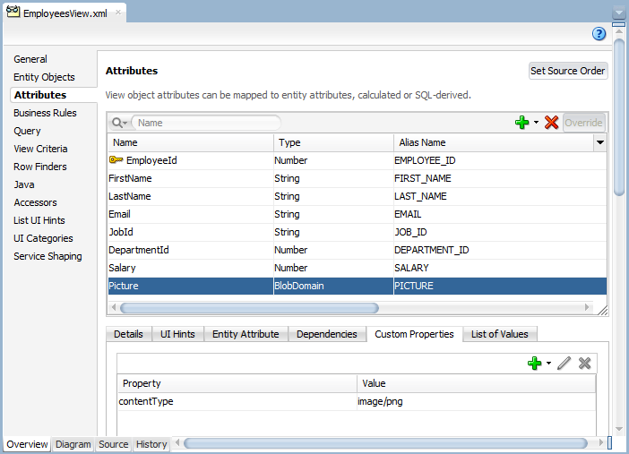
Task: Click the image/png value cell
Action: coord(476,401)
